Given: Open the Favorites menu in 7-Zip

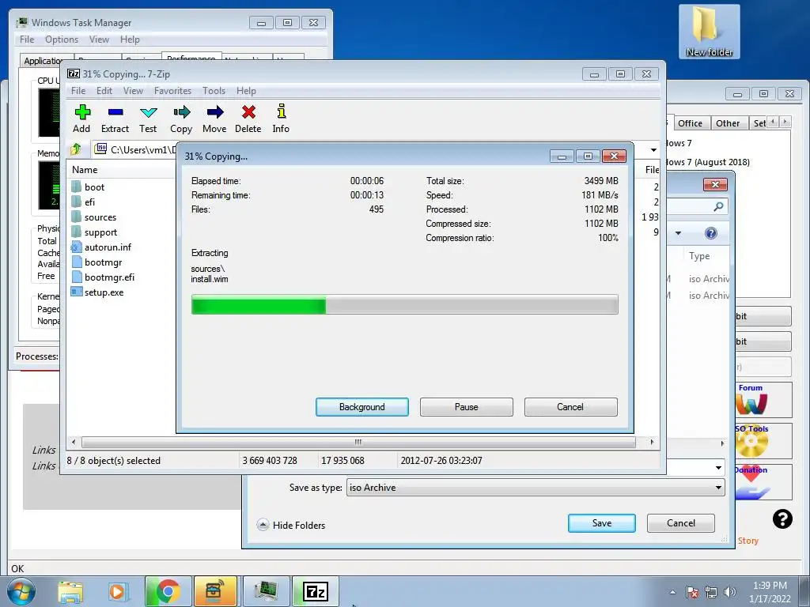Looking at the screenshot, I should point(172,90).
